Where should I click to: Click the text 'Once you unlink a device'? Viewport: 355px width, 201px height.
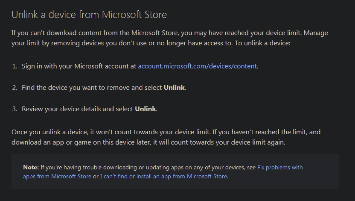coord(50,132)
